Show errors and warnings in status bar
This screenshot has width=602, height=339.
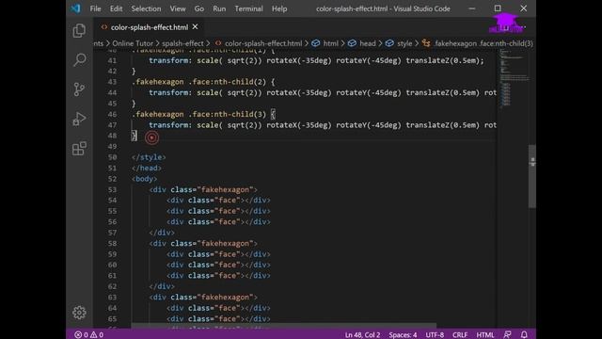[x=88, y=335]
